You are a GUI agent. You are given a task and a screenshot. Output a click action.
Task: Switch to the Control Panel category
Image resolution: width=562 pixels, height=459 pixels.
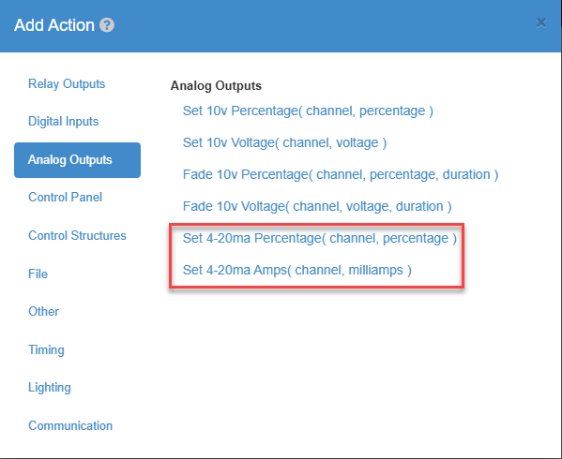[66, 197]
